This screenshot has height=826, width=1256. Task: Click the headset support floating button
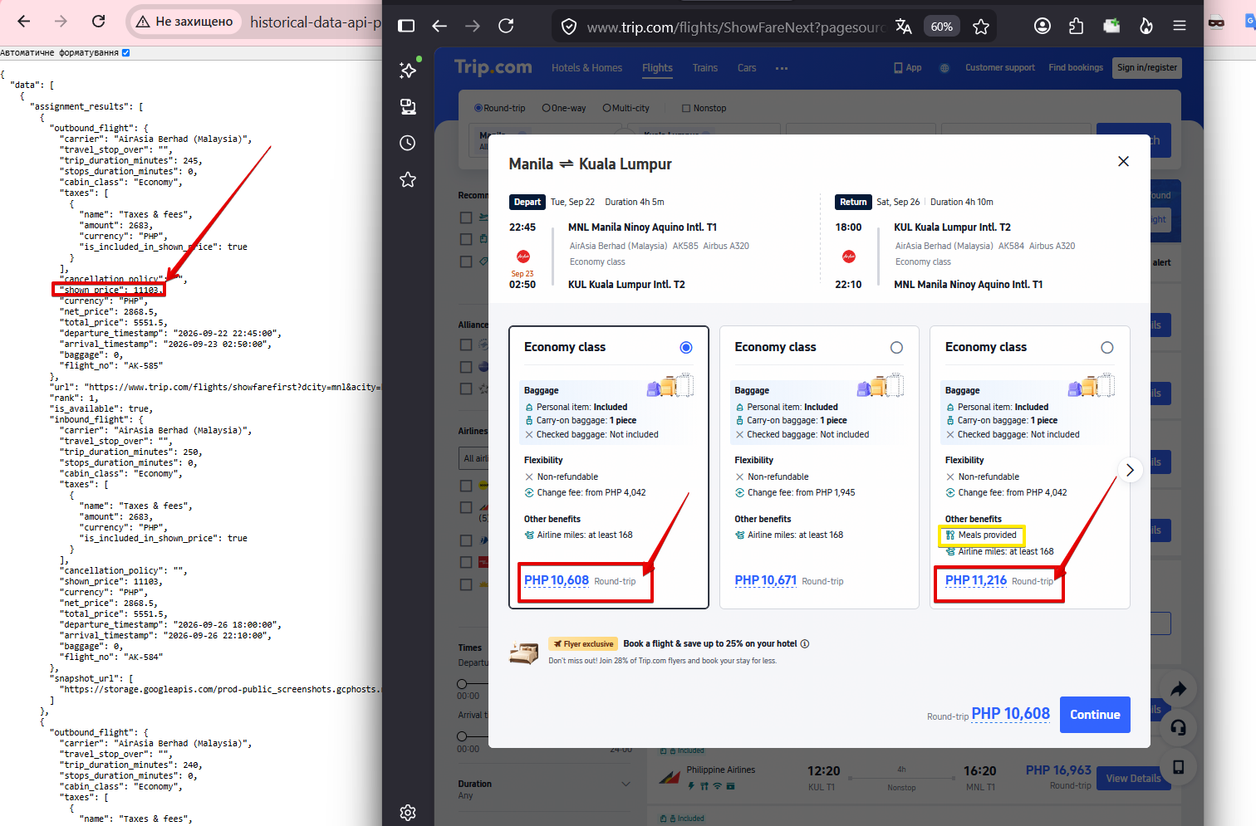click(x=1179, y=728)
